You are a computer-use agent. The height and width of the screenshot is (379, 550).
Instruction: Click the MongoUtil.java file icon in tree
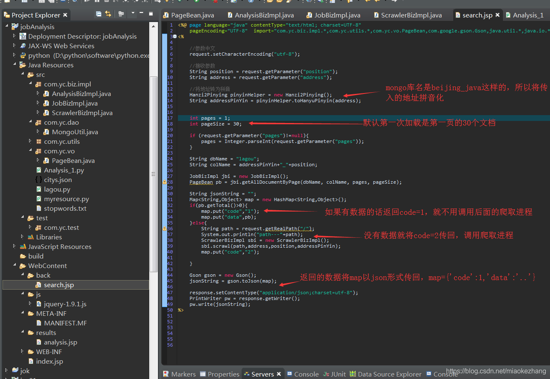point(47,132)
